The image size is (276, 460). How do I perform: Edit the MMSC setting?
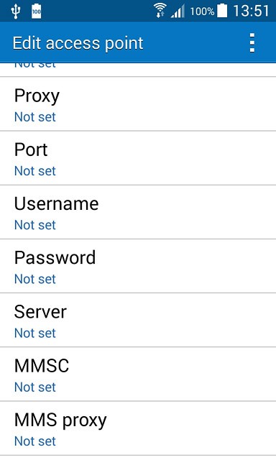click(138, 374)
